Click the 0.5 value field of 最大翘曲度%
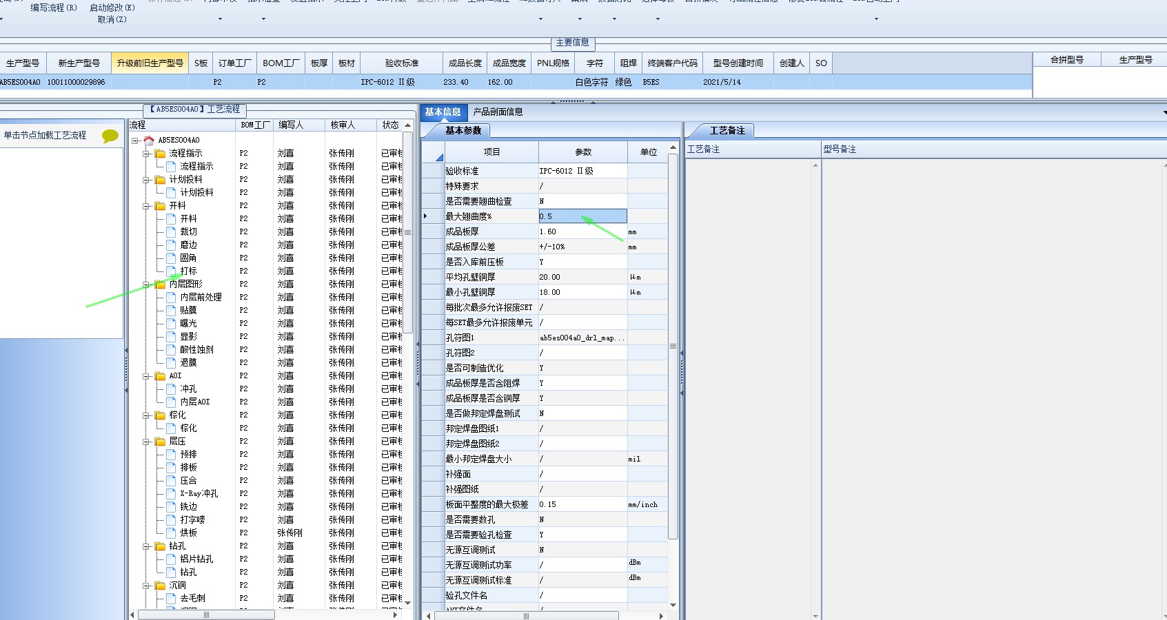Screen dimensions: 1167x620 [x=582, y=216]
